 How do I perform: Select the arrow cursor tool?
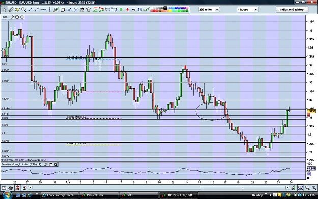(4, 10)
